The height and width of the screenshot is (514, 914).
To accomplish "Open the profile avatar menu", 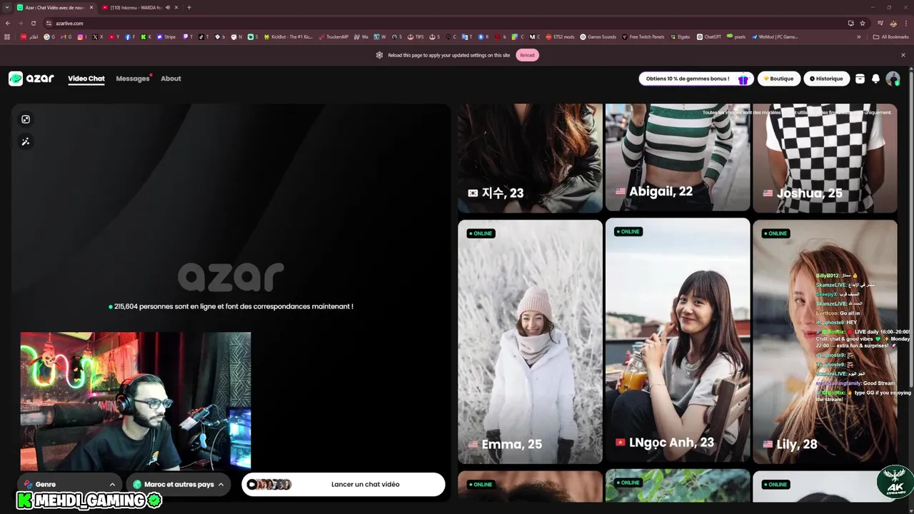I will coord(893,79).
